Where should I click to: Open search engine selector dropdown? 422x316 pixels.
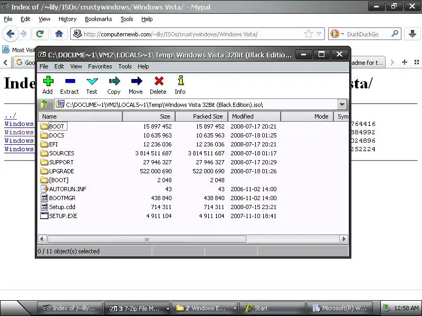(x=342, y=34)
